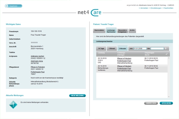Click the name Frau Traudel Trager
The height and width of the screenshot is (119, 179).
tap(38, 35)
